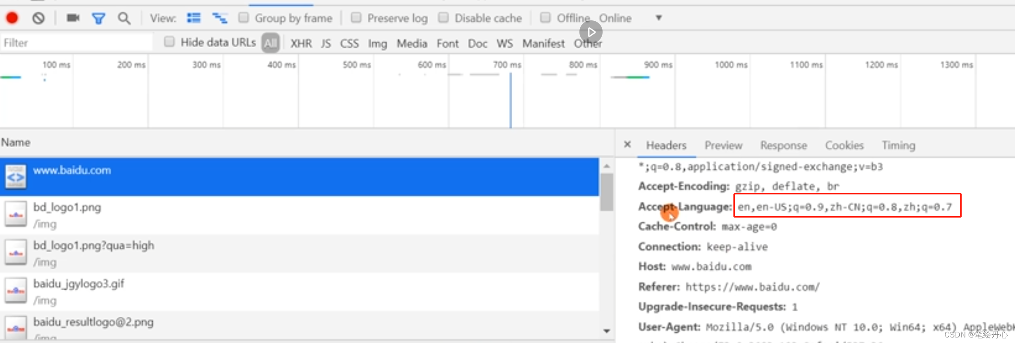Switch to large request rows view

[193, 18]
